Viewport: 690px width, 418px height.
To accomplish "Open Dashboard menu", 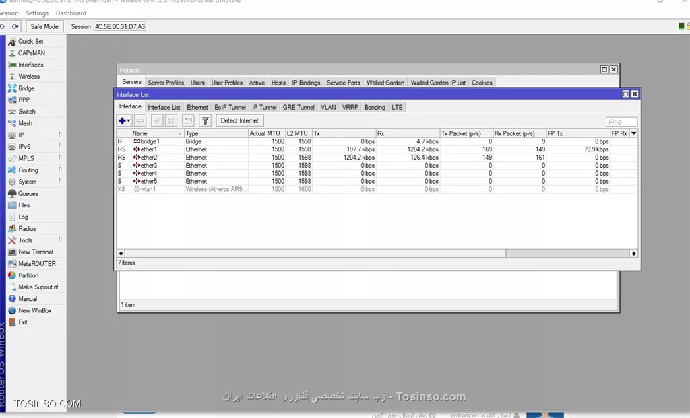I will [71, 13].
